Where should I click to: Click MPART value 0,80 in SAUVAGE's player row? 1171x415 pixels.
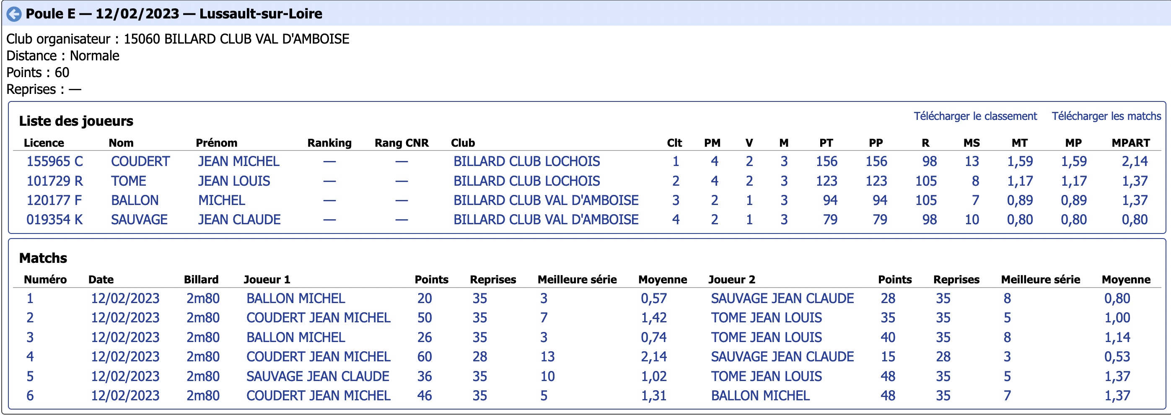[x=1135, y=220]
